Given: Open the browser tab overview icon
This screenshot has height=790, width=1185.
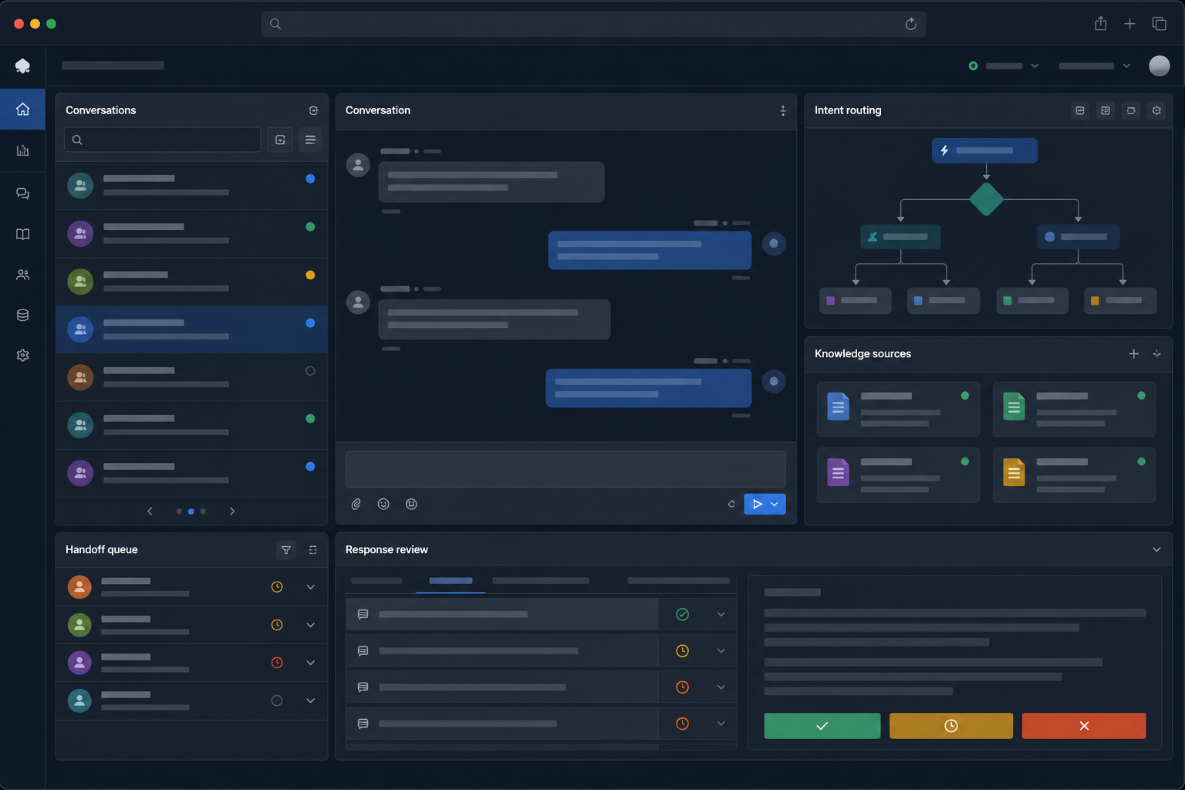Looking at the screenshot, I should coord(1159,24).
